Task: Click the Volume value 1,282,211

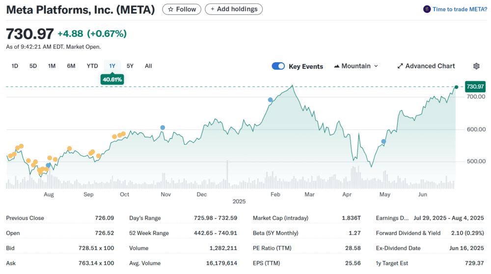Action: pos(223,248)
